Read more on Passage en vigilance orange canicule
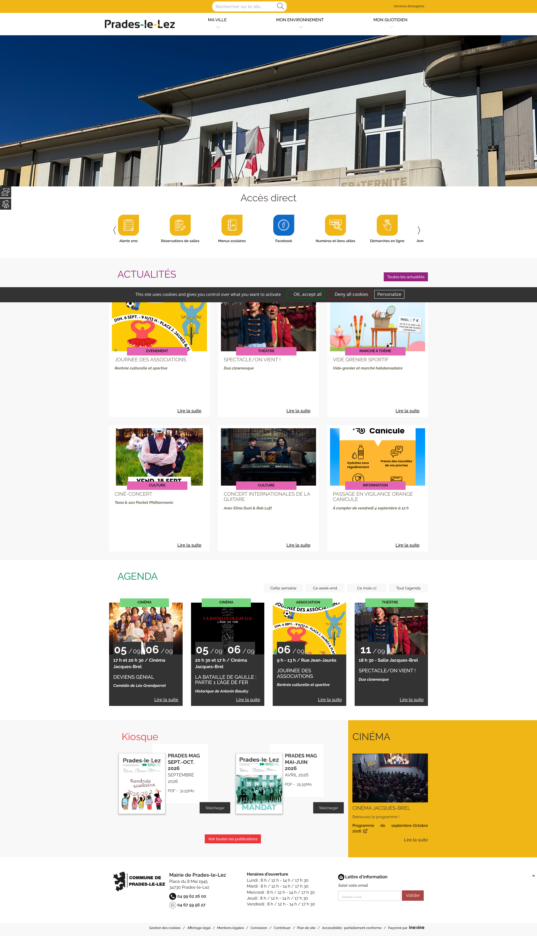 407,545
